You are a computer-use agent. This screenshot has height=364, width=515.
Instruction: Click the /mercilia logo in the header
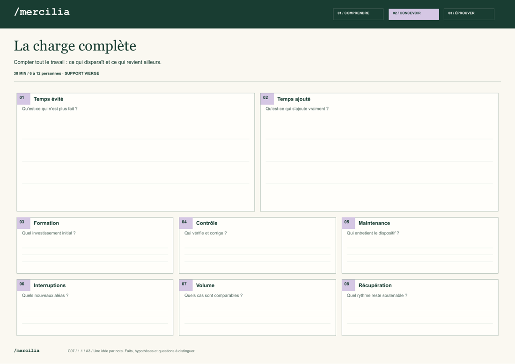tap(42, 12)
